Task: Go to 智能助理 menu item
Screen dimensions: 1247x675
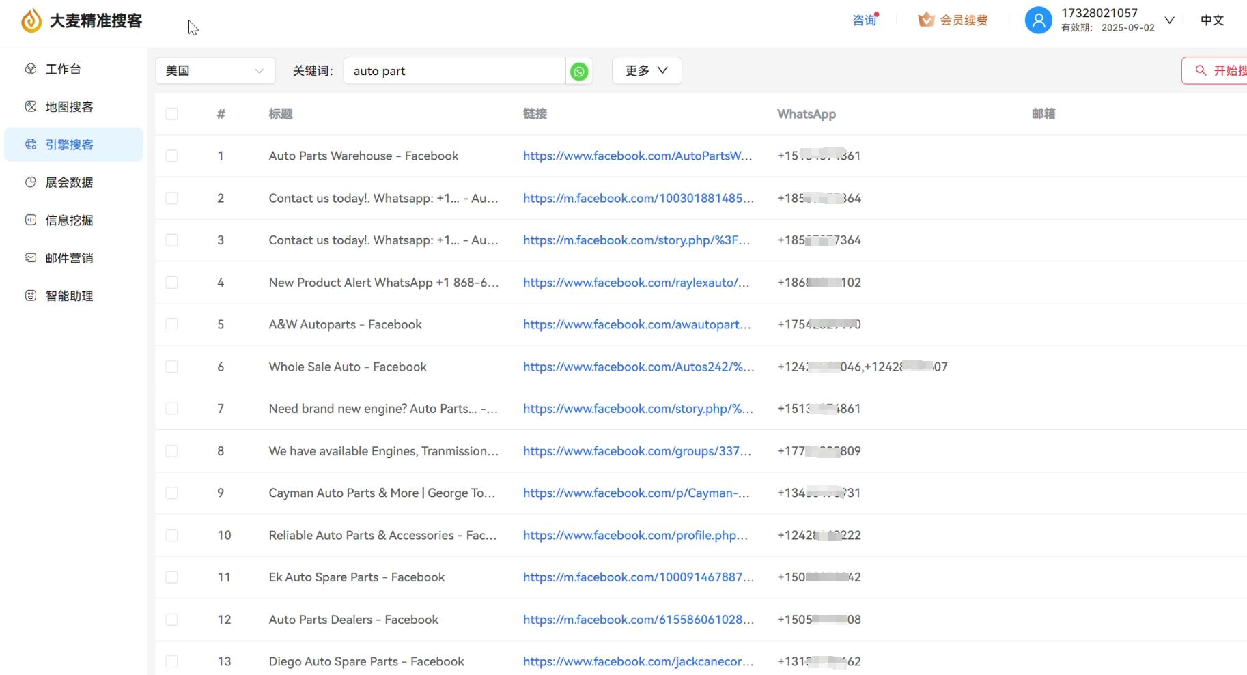Action: point(69,296)
